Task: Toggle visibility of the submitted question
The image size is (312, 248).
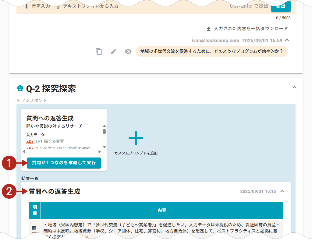Action: click(128, 51)
